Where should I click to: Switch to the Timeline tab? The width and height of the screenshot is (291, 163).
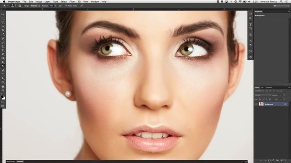point(20,161)
